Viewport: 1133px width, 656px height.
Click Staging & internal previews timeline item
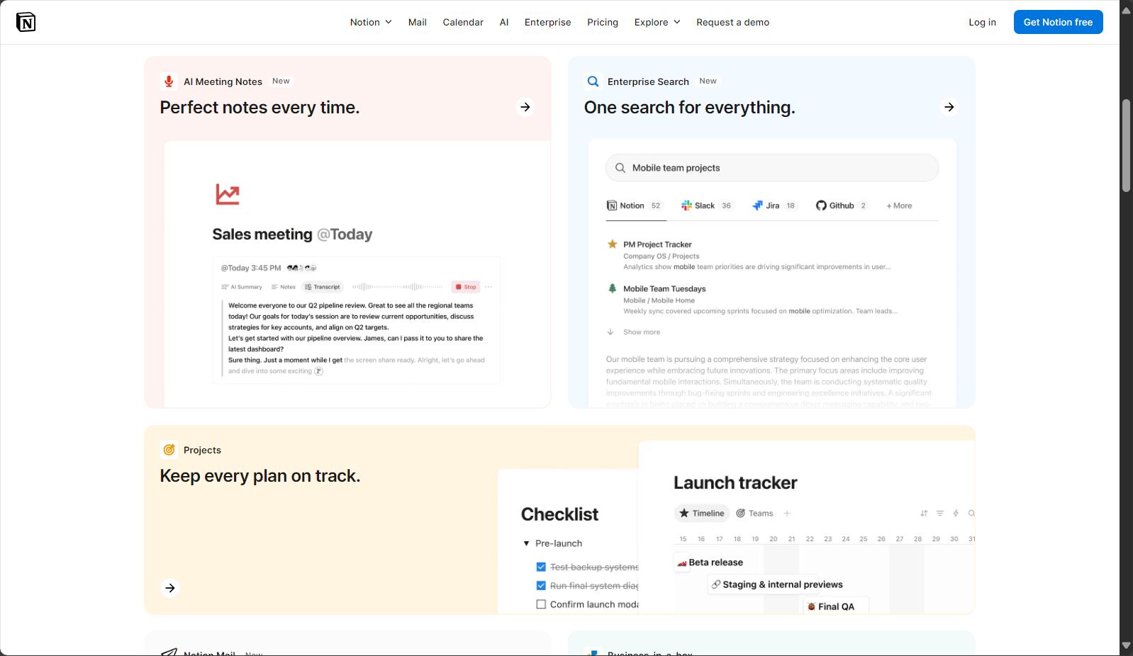tap(778, 584)
